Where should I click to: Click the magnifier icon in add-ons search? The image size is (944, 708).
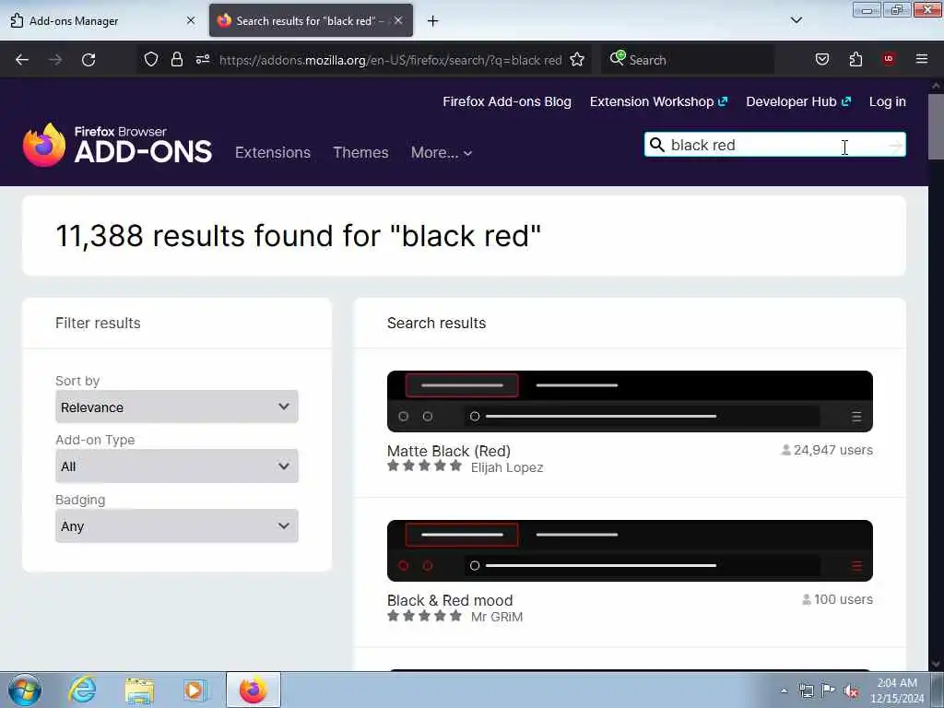pyautogui.click(x=657, y=145)
